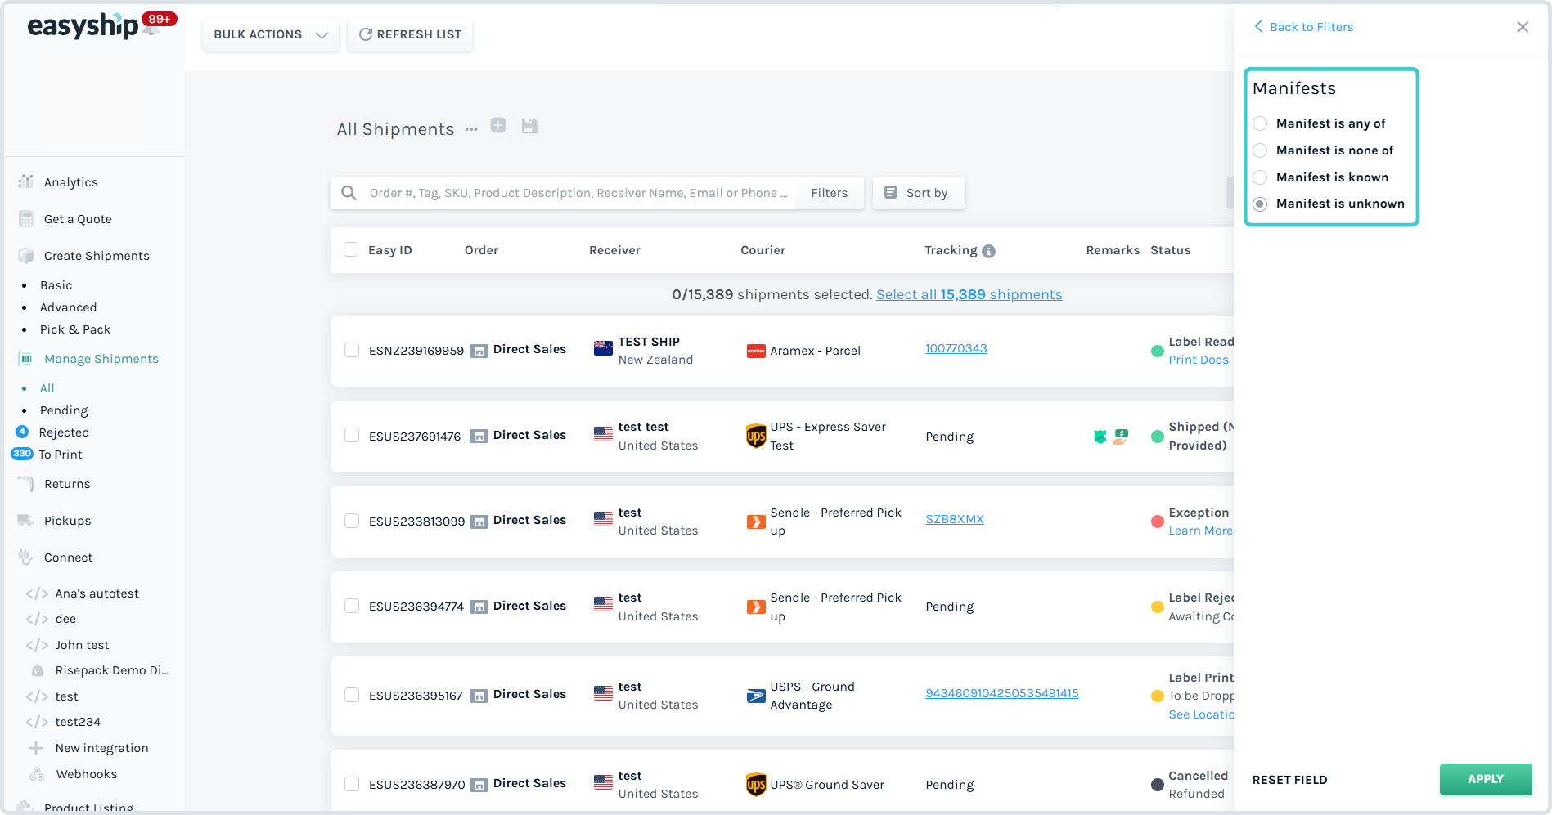Click the Pickups truck icon
The image size is (1552, 815).
point(26,520)
